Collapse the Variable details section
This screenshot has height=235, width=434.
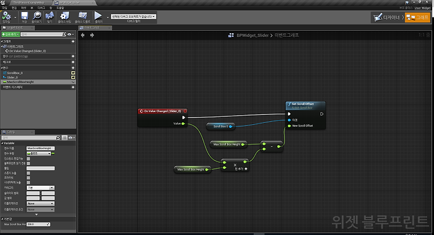click(x=2, y=143)
